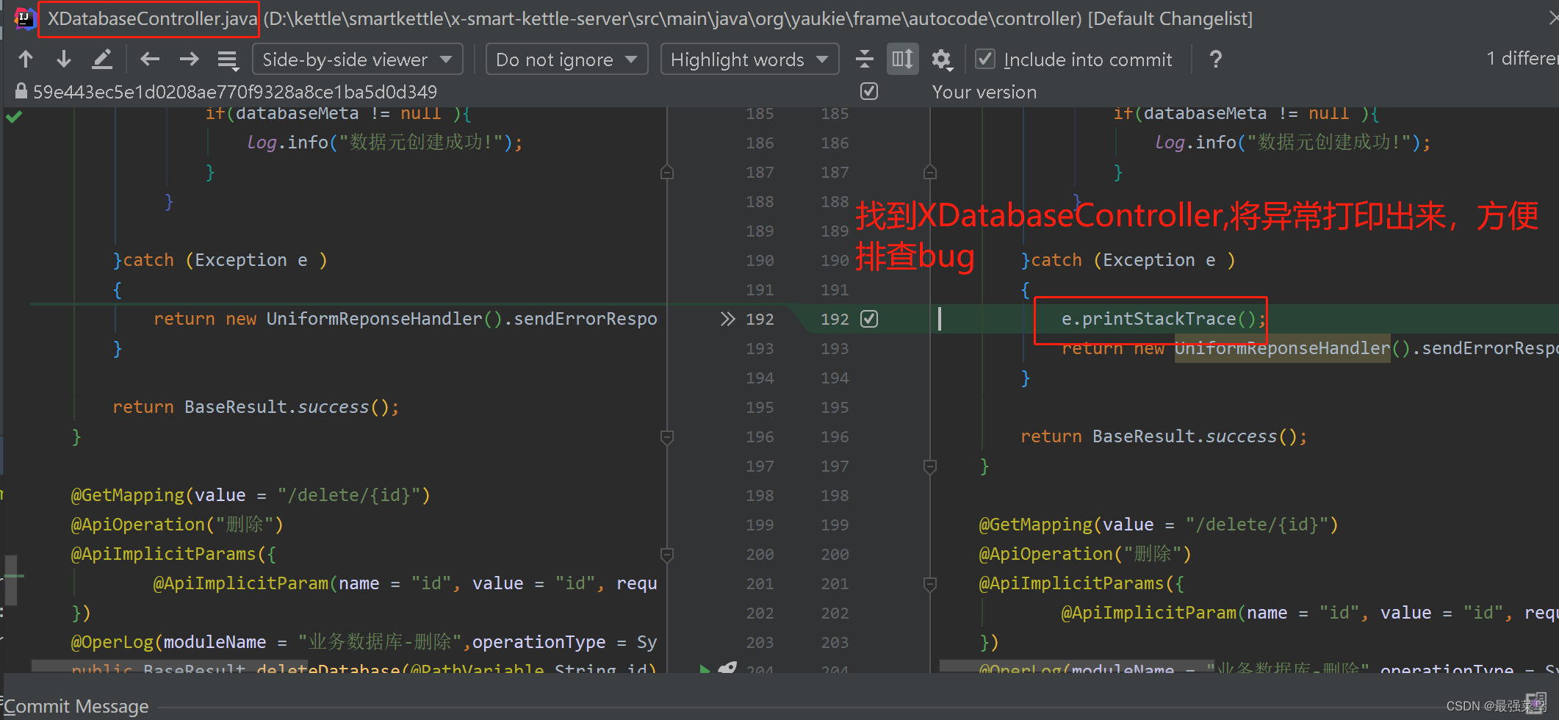Open the Do not ignore whitespace dropdown

coord(566,59)
